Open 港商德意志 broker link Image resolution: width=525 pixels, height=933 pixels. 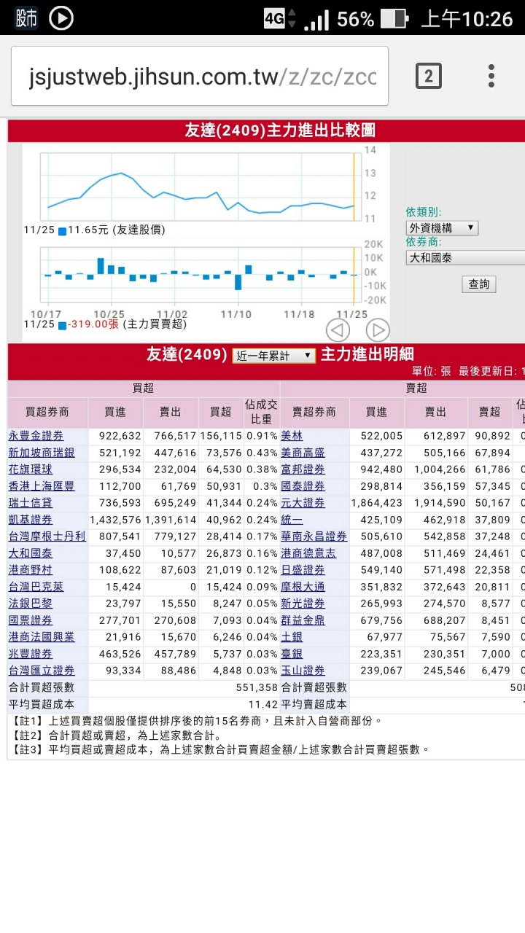pyautogui.click(x=308, y=553)
